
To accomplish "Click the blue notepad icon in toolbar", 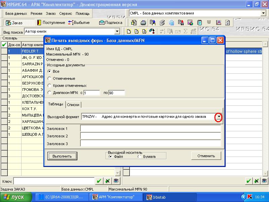I will tap(200, 23).
